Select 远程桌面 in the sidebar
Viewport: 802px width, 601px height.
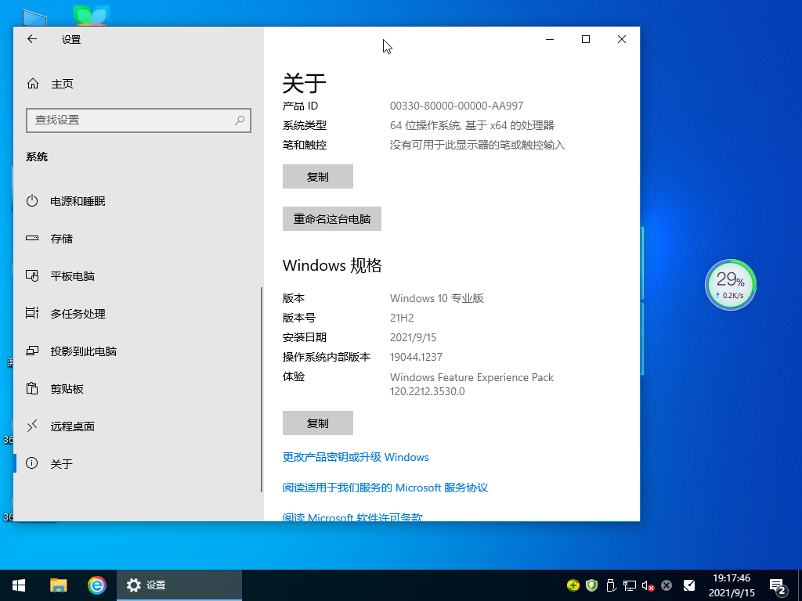coord(72,426)
